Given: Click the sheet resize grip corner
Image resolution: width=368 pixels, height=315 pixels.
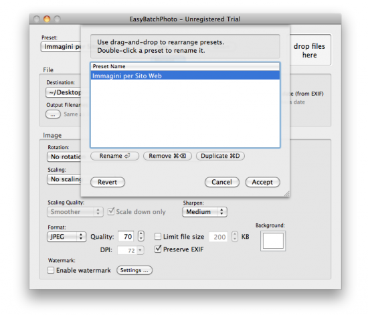Looking at the screenshot, I should click(287, 194).
